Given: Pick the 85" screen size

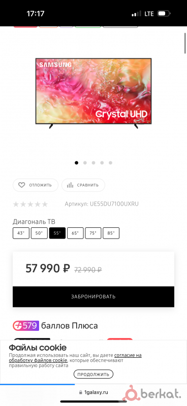Looking at the screenshot, I should click(111, 233).
